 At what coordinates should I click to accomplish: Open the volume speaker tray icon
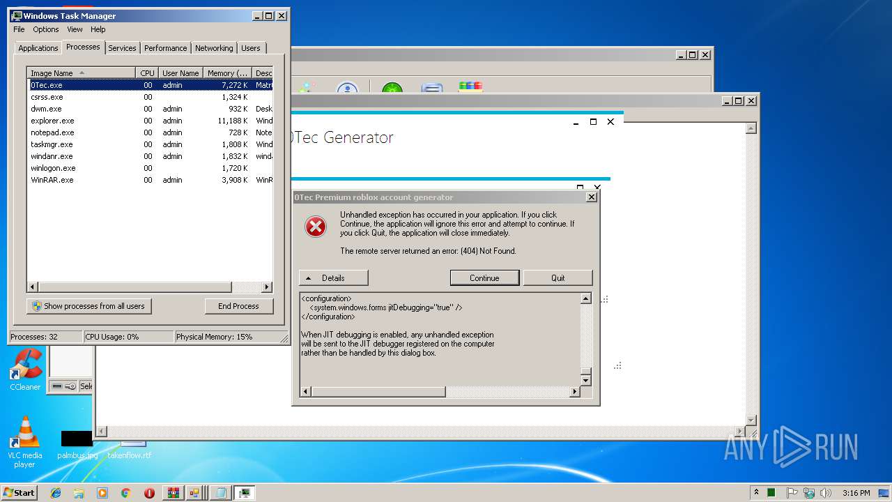tap(826, 493)
